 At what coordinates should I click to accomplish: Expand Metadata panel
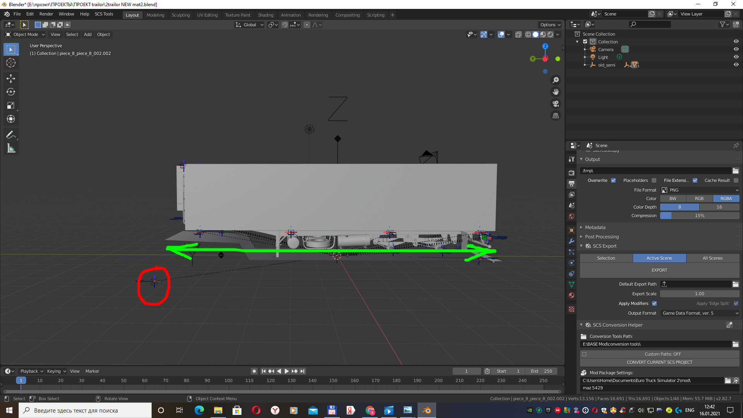click(595, 228)
